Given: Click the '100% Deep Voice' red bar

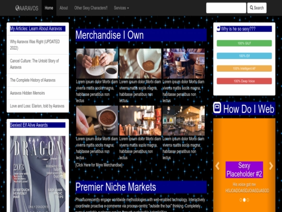Looking at the screenshot, I should (x=244, y=81).
